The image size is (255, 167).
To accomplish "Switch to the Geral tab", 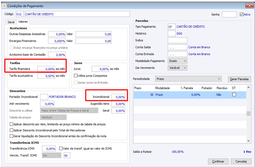I will (x=11, y=22).
